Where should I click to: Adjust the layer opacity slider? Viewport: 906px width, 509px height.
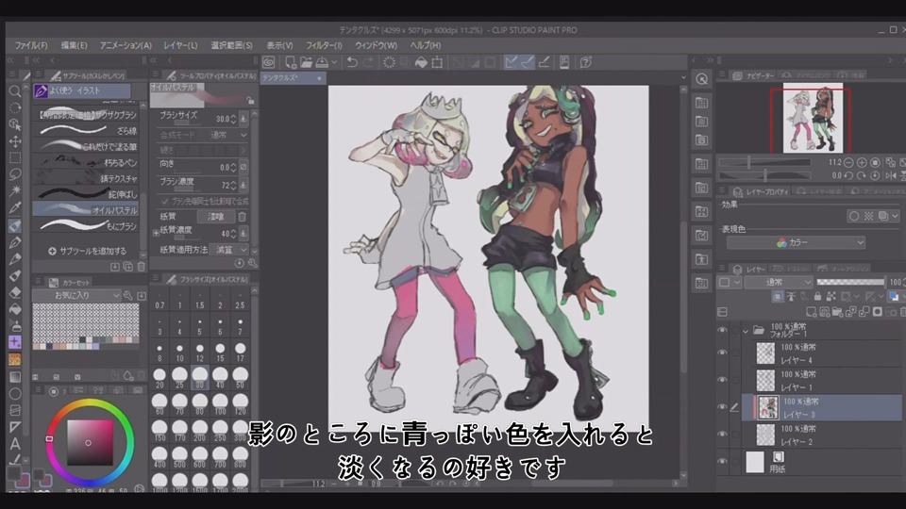click(x=850, y=282)
